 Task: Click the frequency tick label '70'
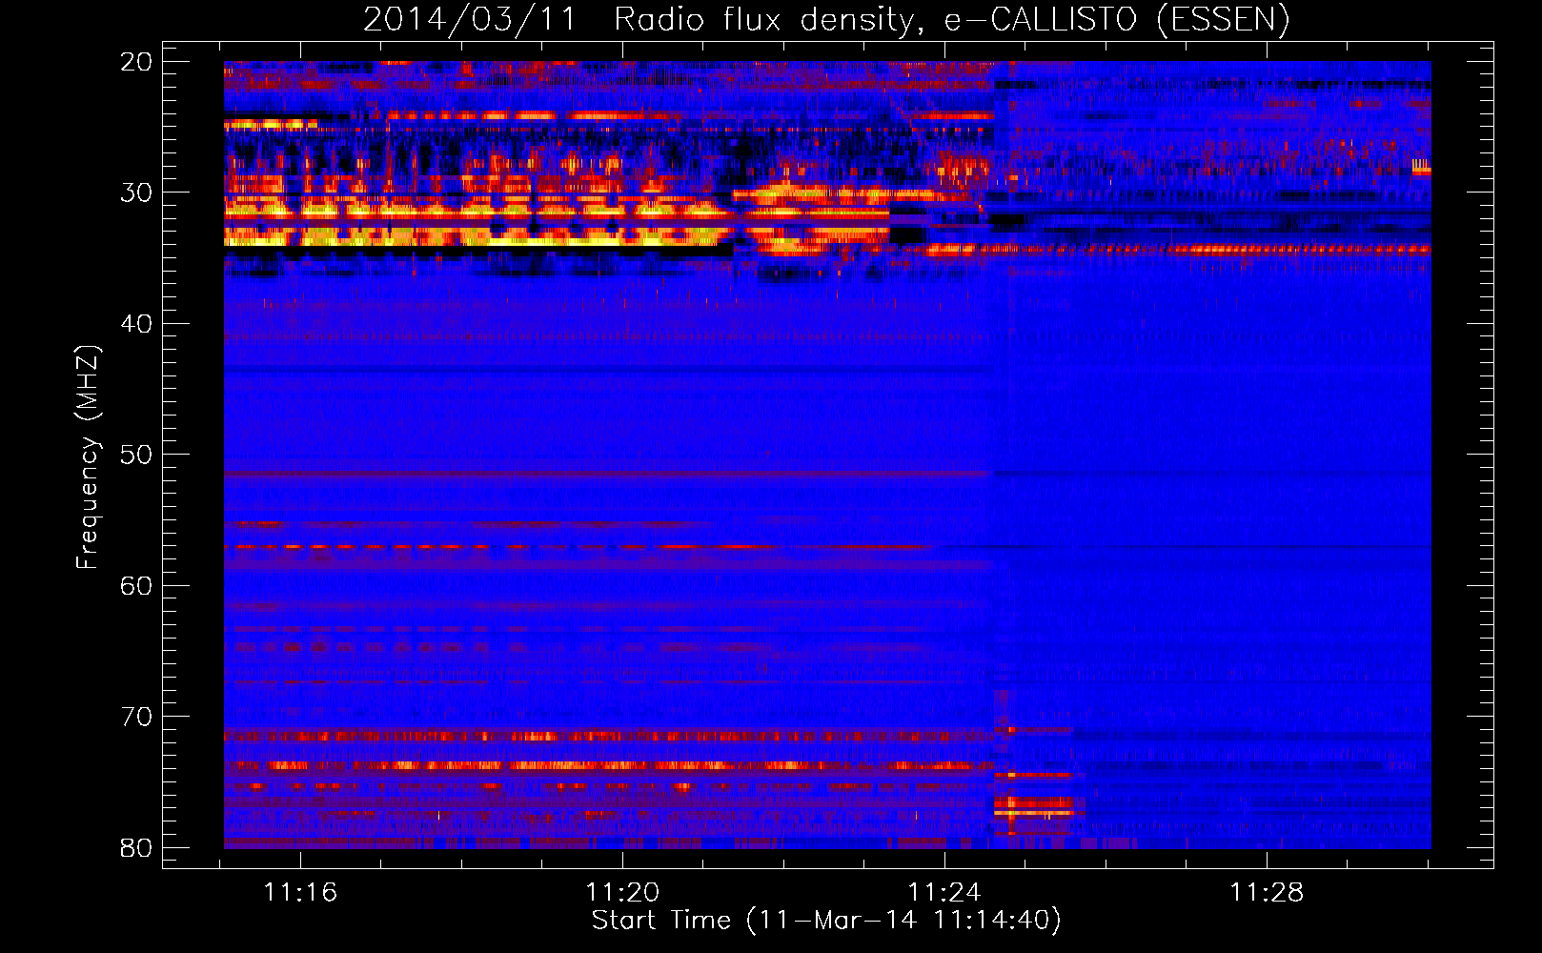click(x=137, y=717)
